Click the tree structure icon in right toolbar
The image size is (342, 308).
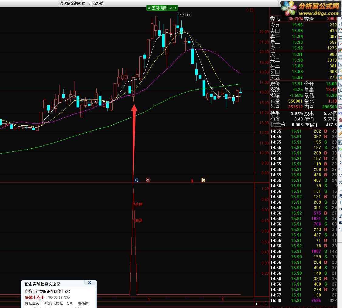(340, 71)
